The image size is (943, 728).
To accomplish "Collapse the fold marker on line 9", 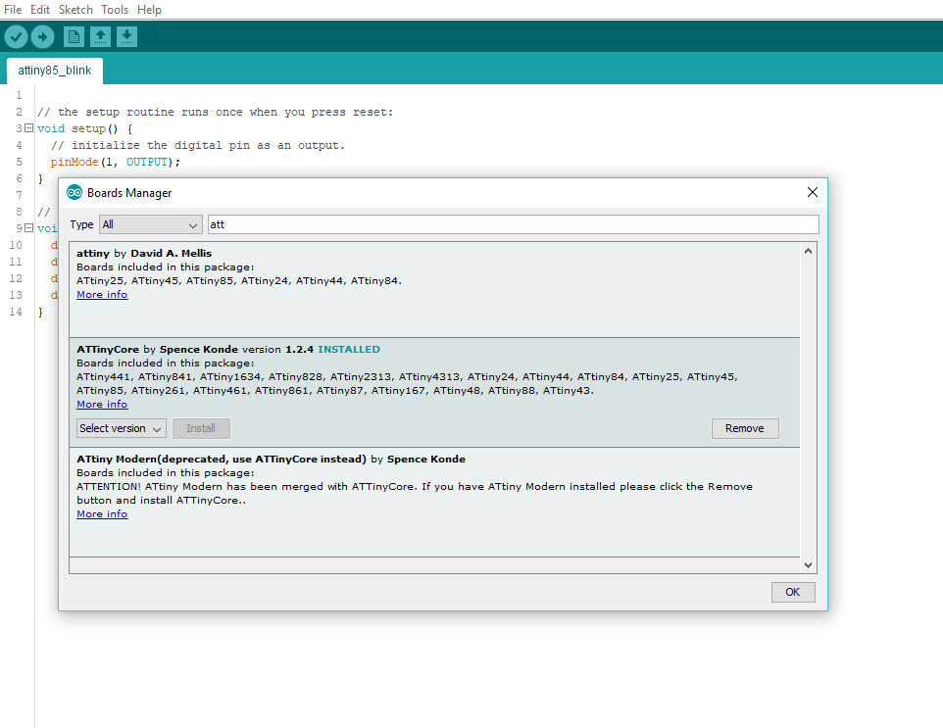I will (x=28, y=228).
